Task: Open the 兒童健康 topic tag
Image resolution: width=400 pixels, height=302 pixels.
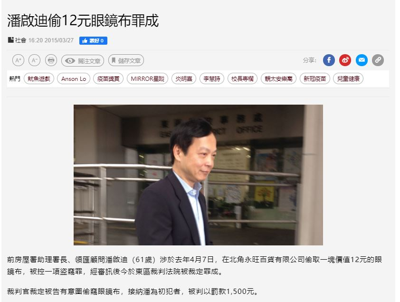Action: 348,78
